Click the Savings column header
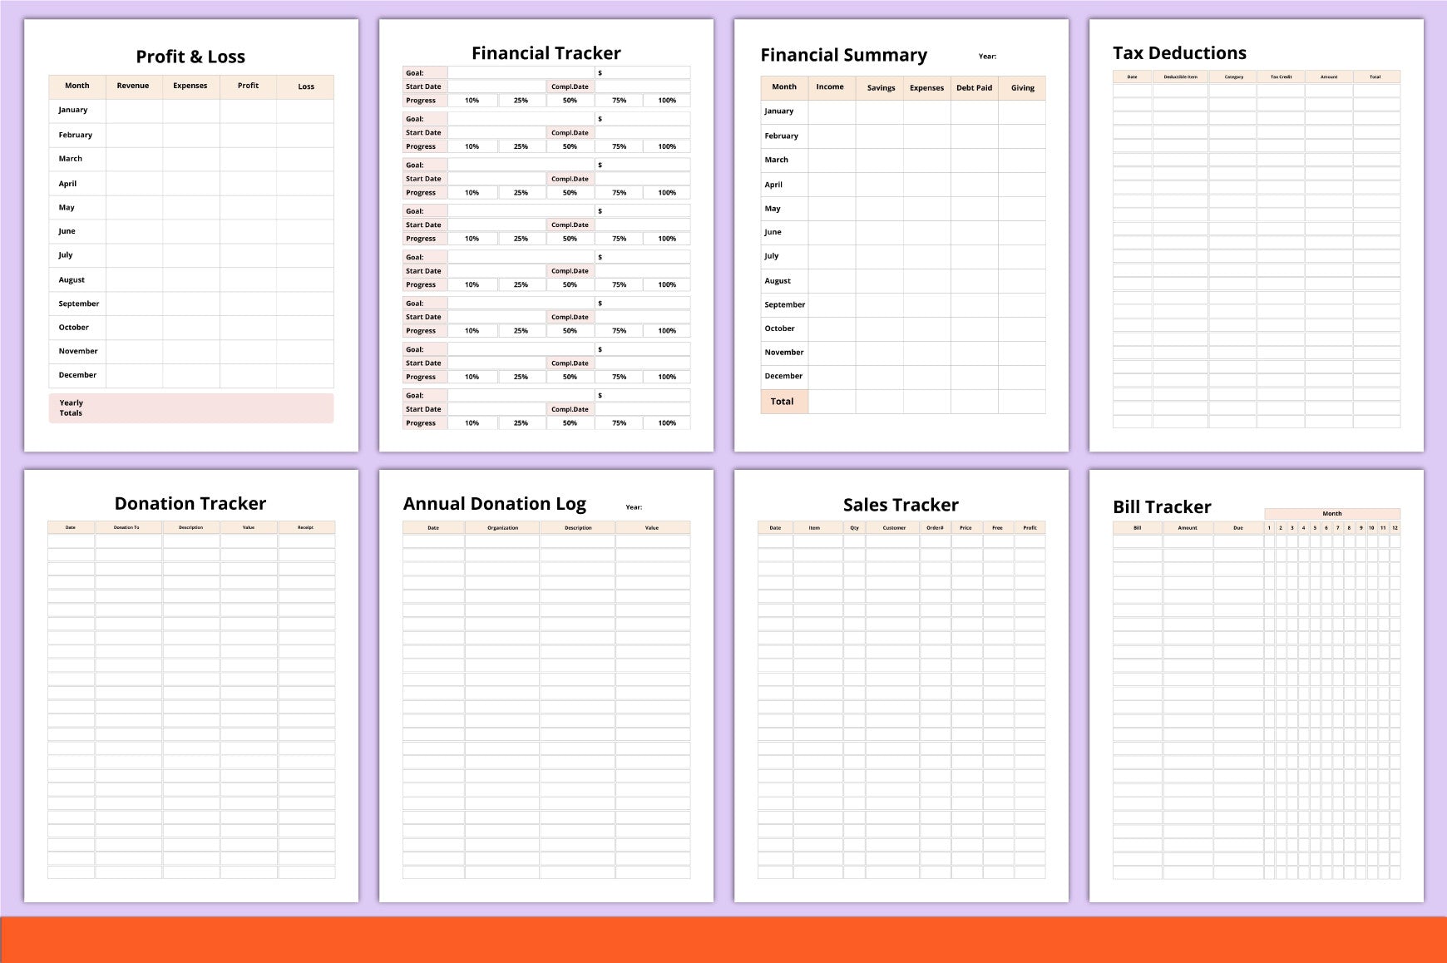The width and height of the screenshot is (1447, 963). tap(881, 87)
